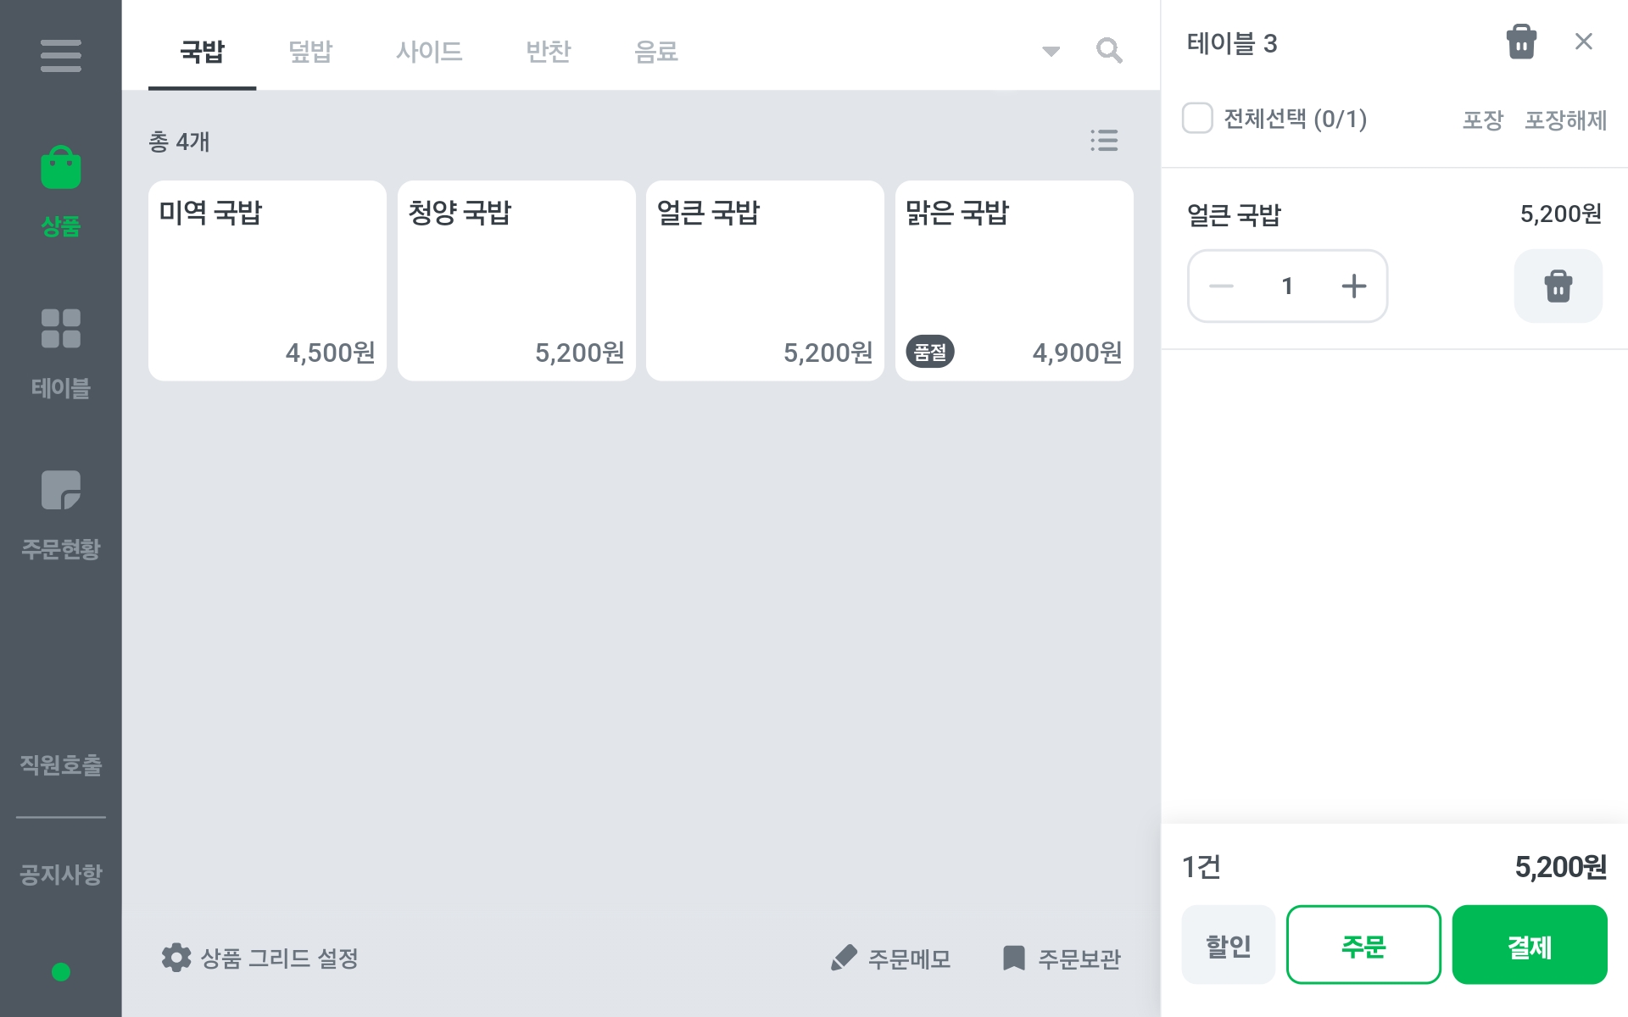The width and height of the screenshot is (1628, 1017).
Task: Click the 포장해제 link
Action: (x=1565, y=119)
